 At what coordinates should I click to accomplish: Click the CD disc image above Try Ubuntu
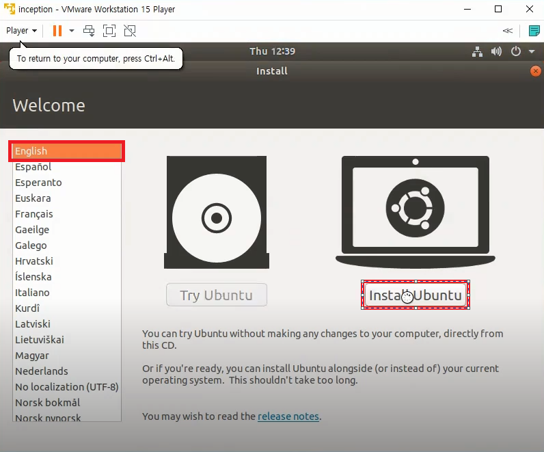pyautogui.click(x=217, y=212)
